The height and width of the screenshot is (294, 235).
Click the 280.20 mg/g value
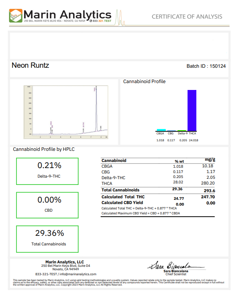[208, 183]
